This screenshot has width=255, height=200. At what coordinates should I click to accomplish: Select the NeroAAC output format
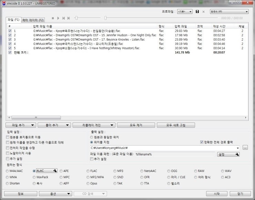click(x=148, y=171)
